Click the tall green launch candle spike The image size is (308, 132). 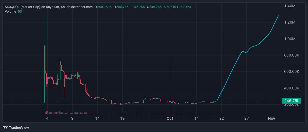pyautogui.click(x=44, y=58)
